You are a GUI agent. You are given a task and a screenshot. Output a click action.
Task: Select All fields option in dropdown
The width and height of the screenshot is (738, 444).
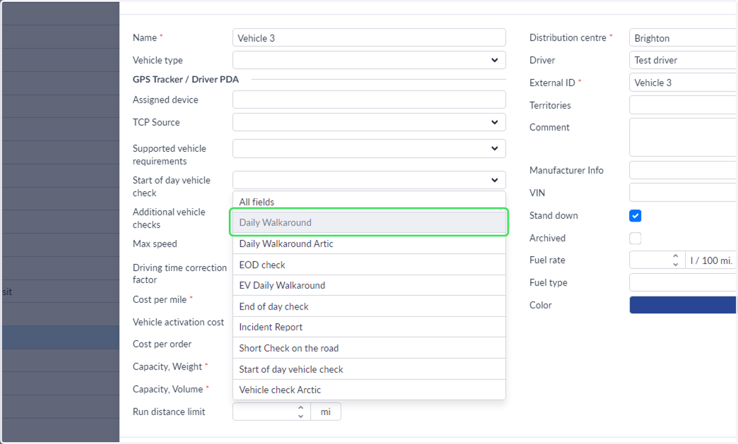[369, 201]
